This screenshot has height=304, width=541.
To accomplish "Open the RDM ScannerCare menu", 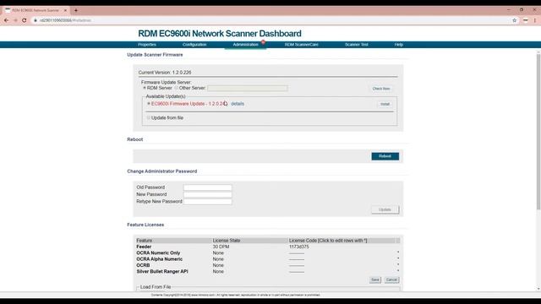I will tap(301, 45).
